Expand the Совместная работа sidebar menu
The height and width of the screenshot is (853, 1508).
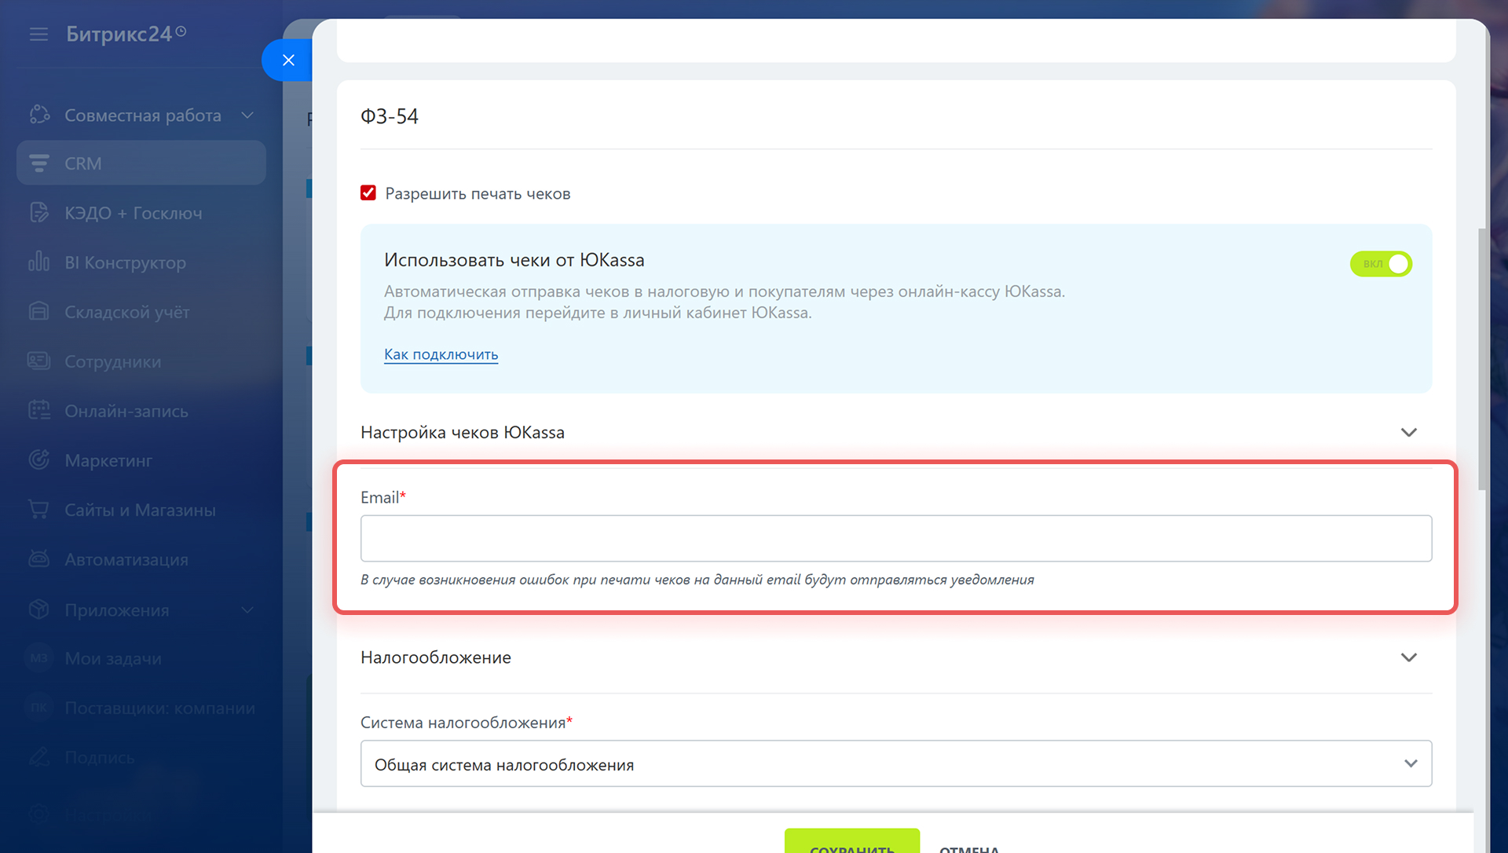click(247, 115)
